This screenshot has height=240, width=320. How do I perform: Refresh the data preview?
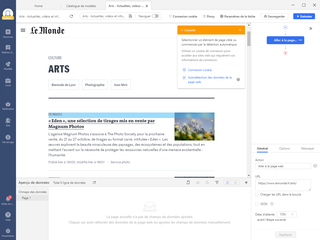pyautogui.click(x=94, y=182)
